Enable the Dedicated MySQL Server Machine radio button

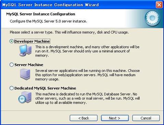pyautogui.click(x=11, y=88)
